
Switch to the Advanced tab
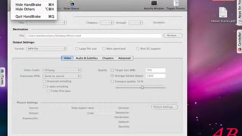pos(124,58)
